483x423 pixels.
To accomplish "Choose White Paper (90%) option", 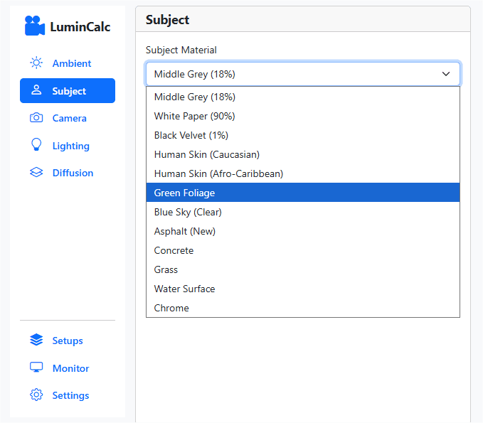I will tap(303, 116).
